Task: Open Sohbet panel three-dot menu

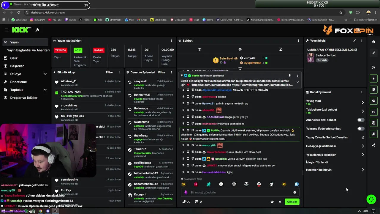Action: pyautogui.click(x=299, y=41)
